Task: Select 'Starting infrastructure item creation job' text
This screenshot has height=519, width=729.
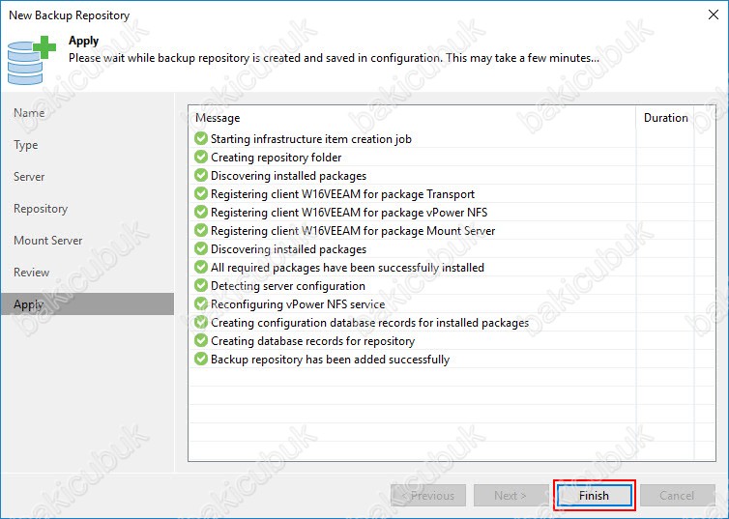Action: pos(311,139)
